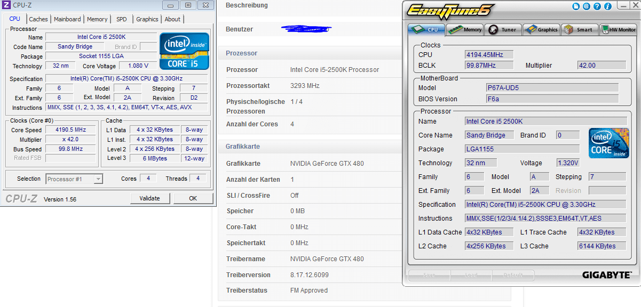The image size is (641, 307).
Task: Click the CPU-Z purple Z title bar icon
Action: 6,5
